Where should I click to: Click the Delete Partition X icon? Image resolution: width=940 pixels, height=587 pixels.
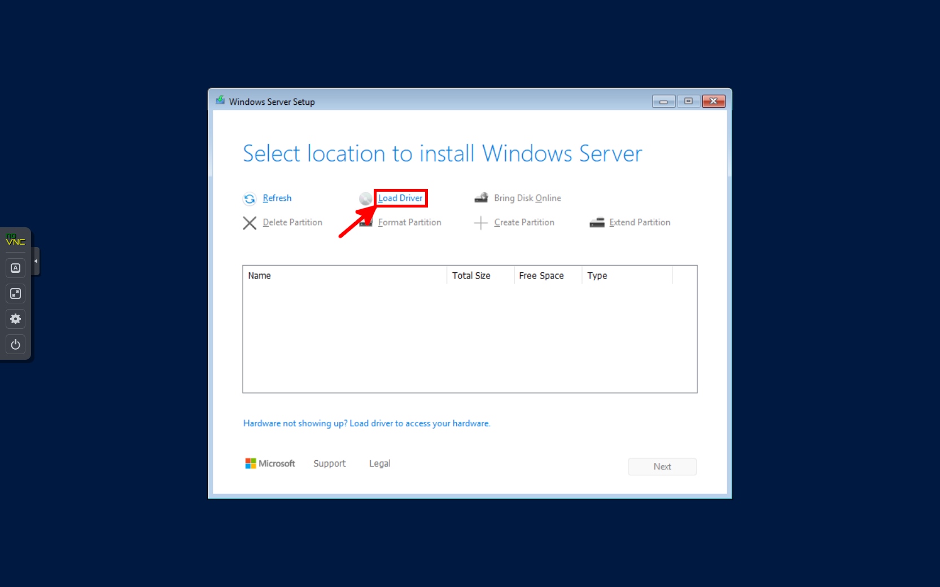click(x=250, y=223)
